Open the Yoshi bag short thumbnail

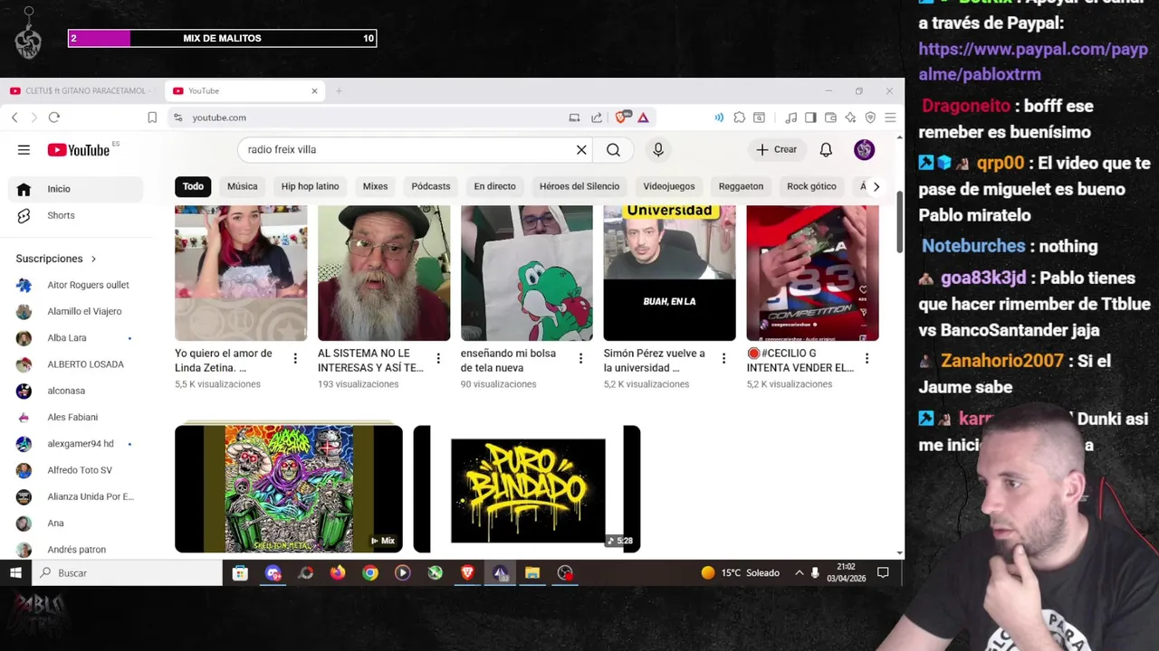tap(527, 273)
